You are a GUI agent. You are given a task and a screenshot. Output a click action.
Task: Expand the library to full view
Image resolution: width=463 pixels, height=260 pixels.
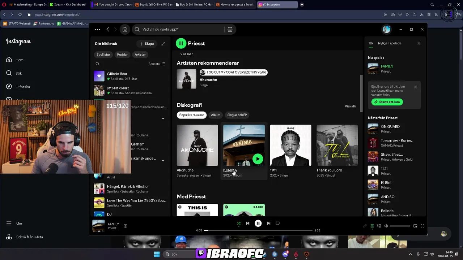point(163,44)
